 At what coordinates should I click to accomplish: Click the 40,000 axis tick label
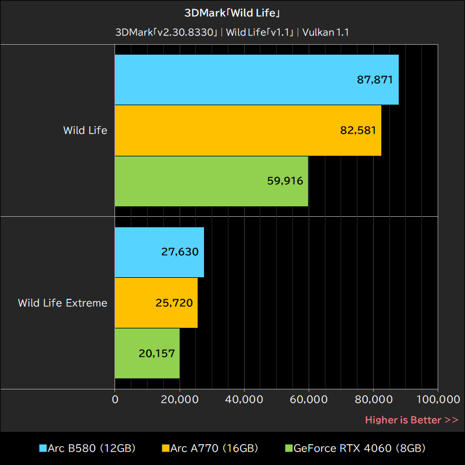pyautogui.click(x=244, y=399)
